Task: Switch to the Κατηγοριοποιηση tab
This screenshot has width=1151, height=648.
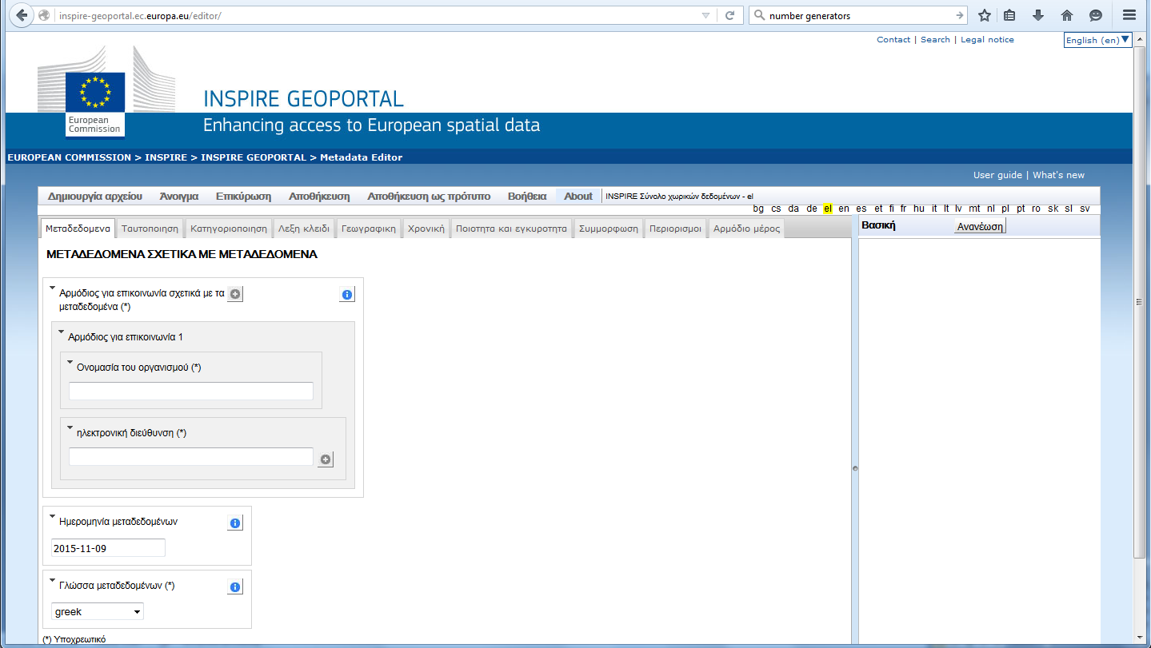Action: tap(229, 229)
